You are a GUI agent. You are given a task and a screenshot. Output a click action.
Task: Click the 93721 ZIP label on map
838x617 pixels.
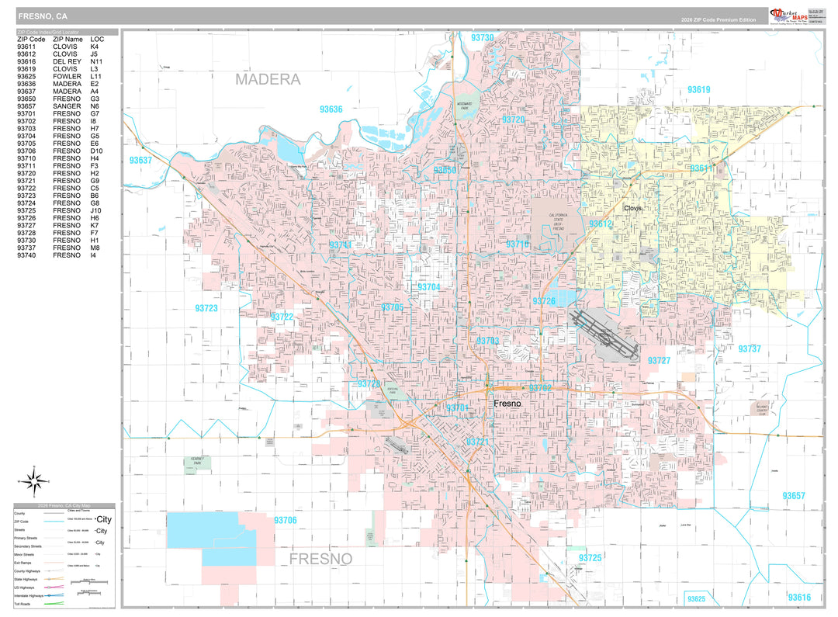coord(477,442)
